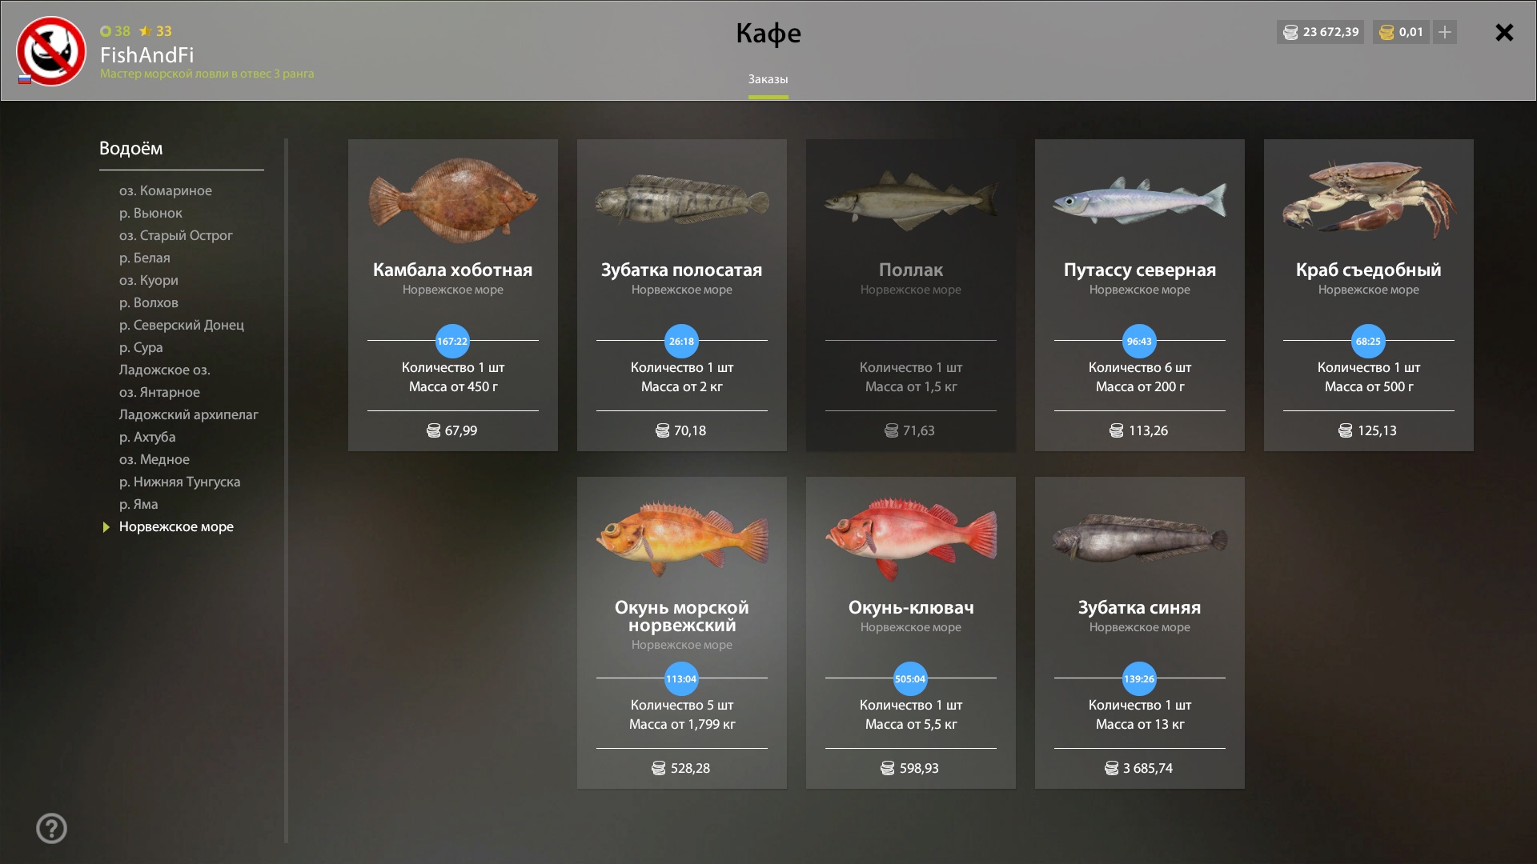1537x864 pixels.
Task: Click the 167:22 timer on Камбала хоботная
Action: tap(452, 342)
